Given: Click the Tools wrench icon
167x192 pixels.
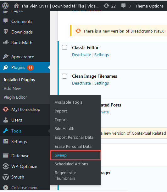Looking at the screenshot, I should pyautogui.click(x=6, y=131).
